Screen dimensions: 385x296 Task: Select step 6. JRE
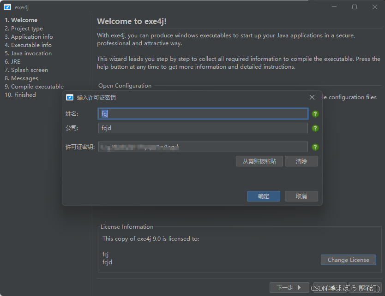(x=12, y=62)
